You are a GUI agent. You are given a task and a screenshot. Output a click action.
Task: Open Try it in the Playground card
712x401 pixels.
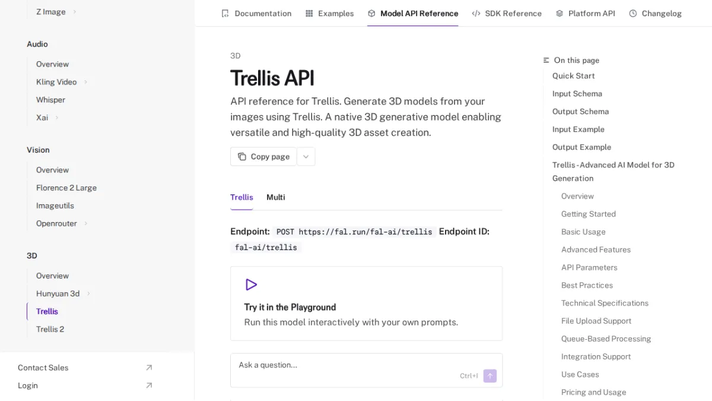click(x=366, y=304)
